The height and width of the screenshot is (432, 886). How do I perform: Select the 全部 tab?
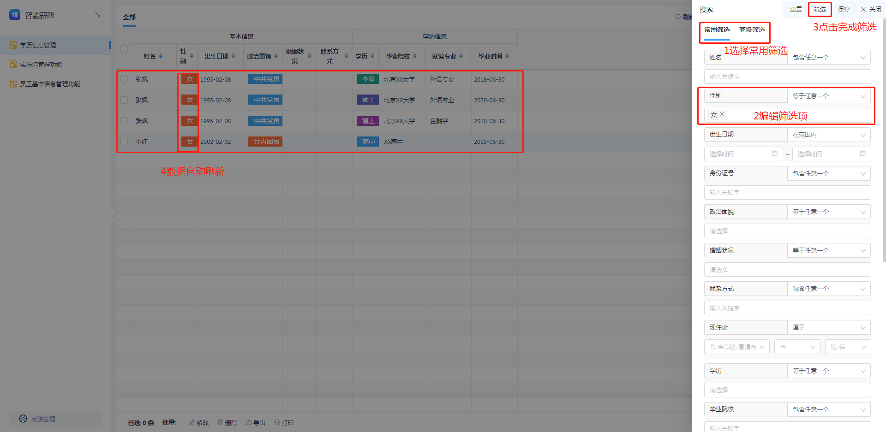point(129,17)
